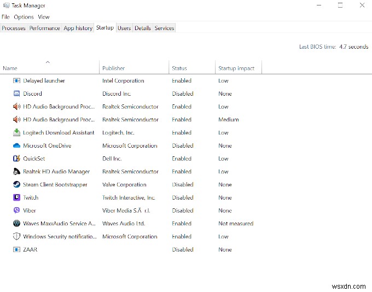Click the QuickSet icon
This screenshot has width=372, height=292.
point(16,159)
